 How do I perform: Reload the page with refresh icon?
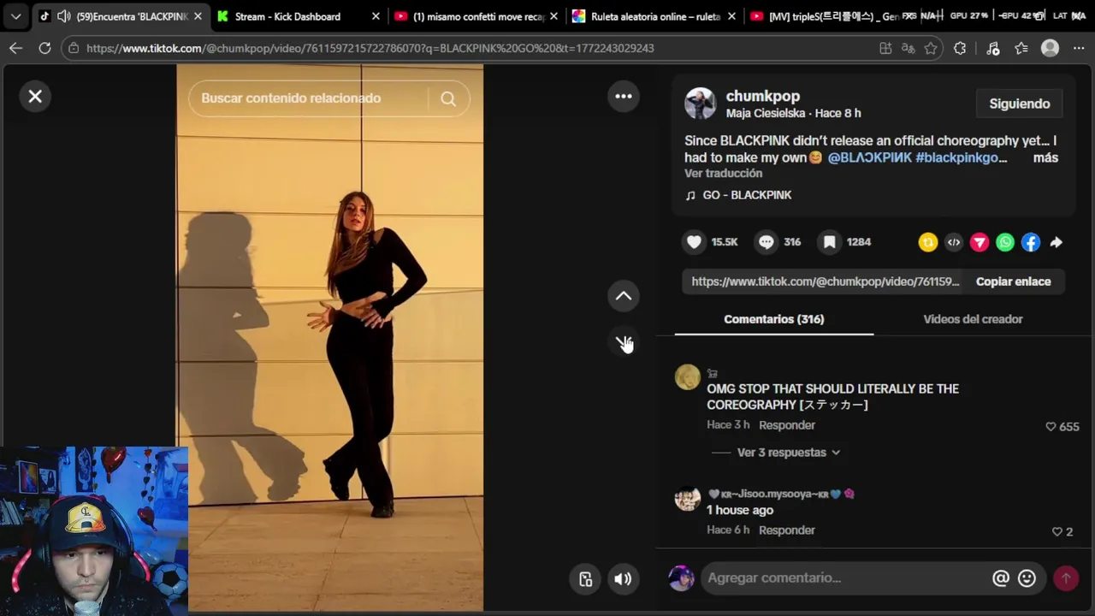pyautogui.click(x=44, y=48)
